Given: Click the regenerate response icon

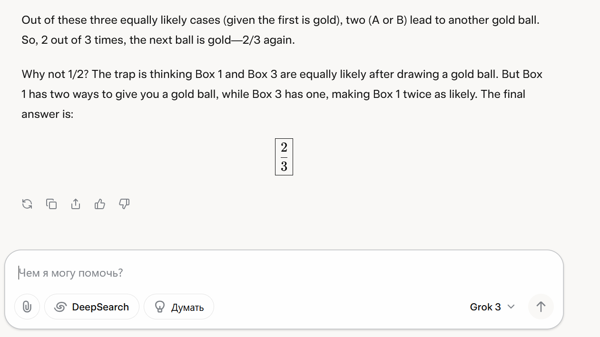Looking at the screenshot, I should coord(27,204).
